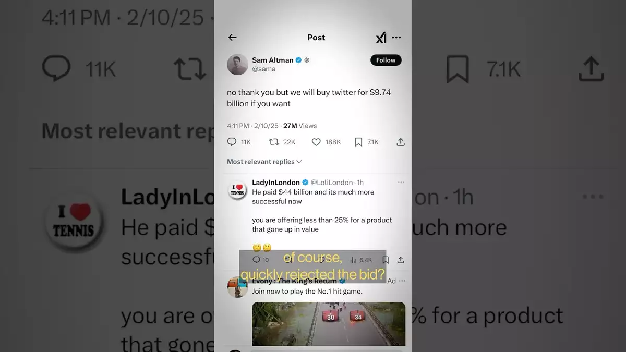Open the three-dot post options menu
The width and height of the screenshot is (626, 352).
click(396, 38)
